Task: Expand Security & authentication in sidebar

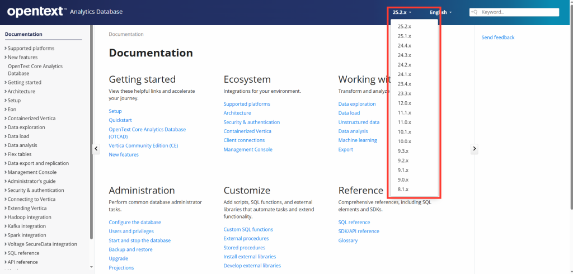Action: point(6,190)
